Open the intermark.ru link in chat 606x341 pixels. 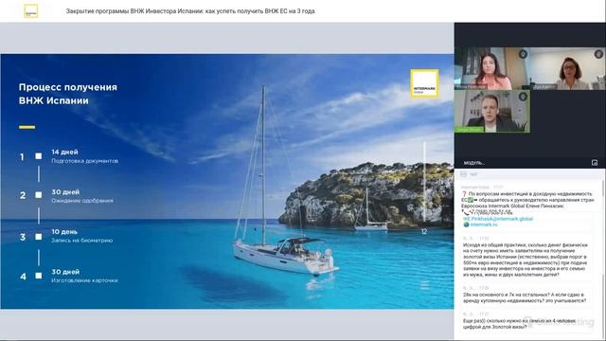pyautogui.click(x=484, y=224)
